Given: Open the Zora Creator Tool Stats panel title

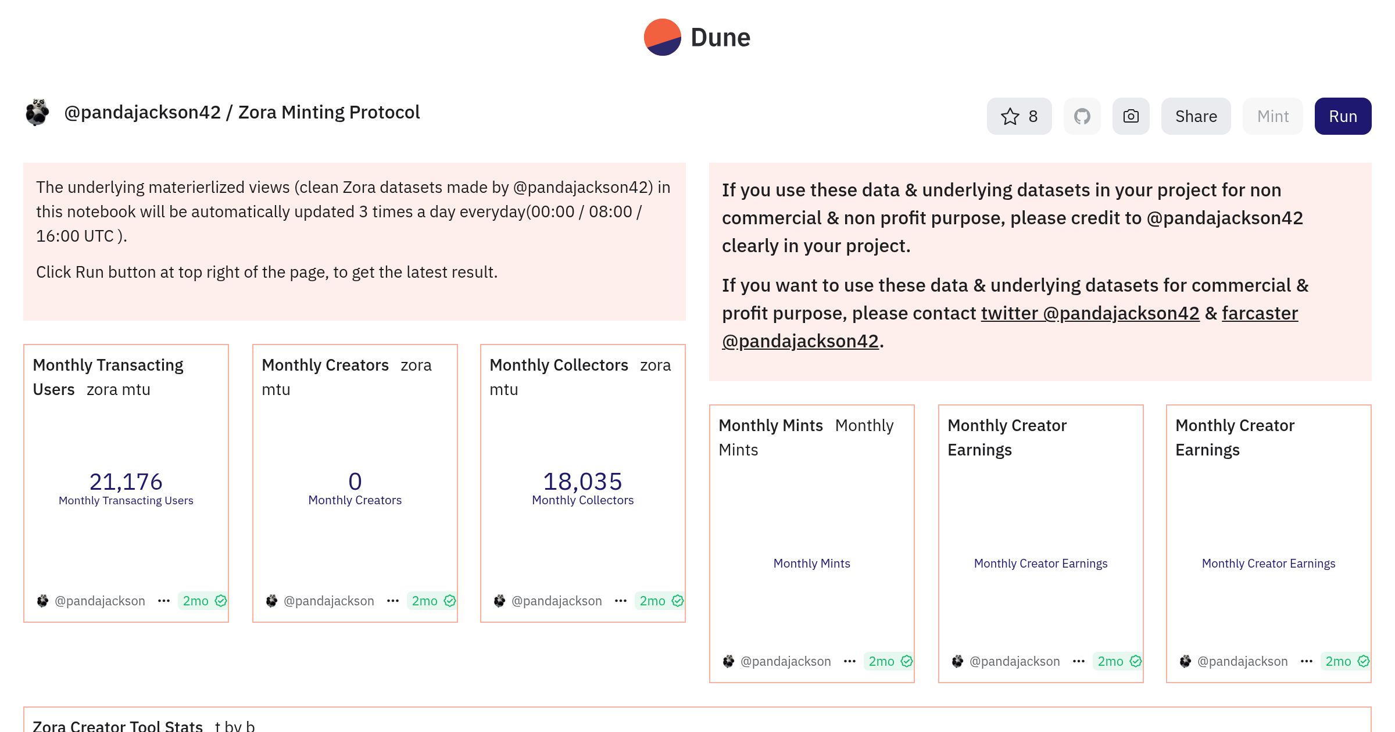Looking at the screenshot, I should click(x=117, y=726).
